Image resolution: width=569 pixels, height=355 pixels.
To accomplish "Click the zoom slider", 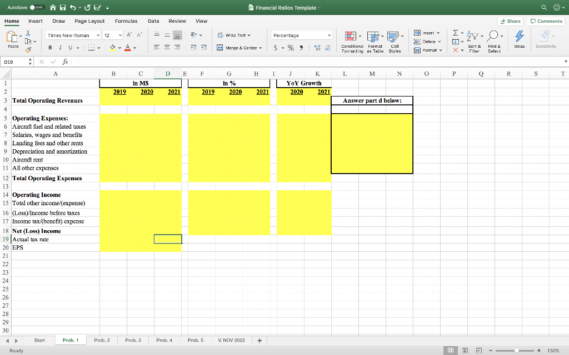I will click(x=515, y=351).
